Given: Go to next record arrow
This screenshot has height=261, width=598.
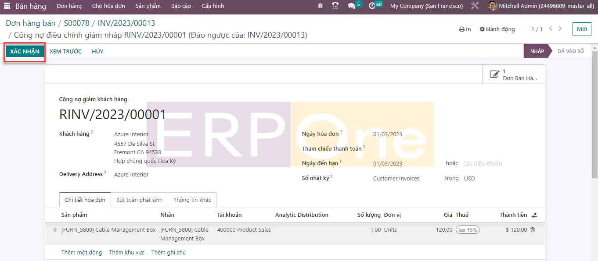Looking at the screenshot, I should tap(560, 29).
